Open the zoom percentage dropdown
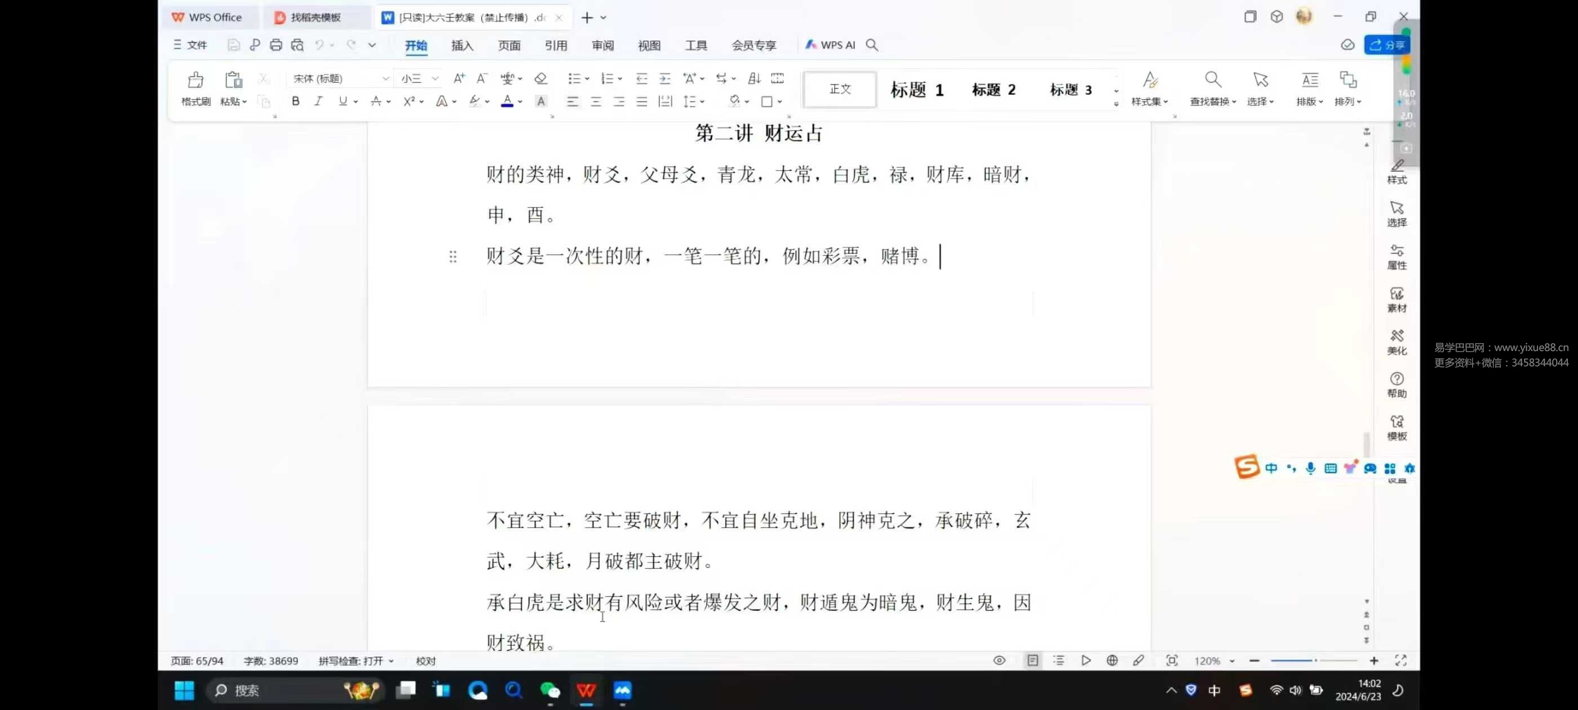This screenshot has width=1578, height=710. 1232,661
